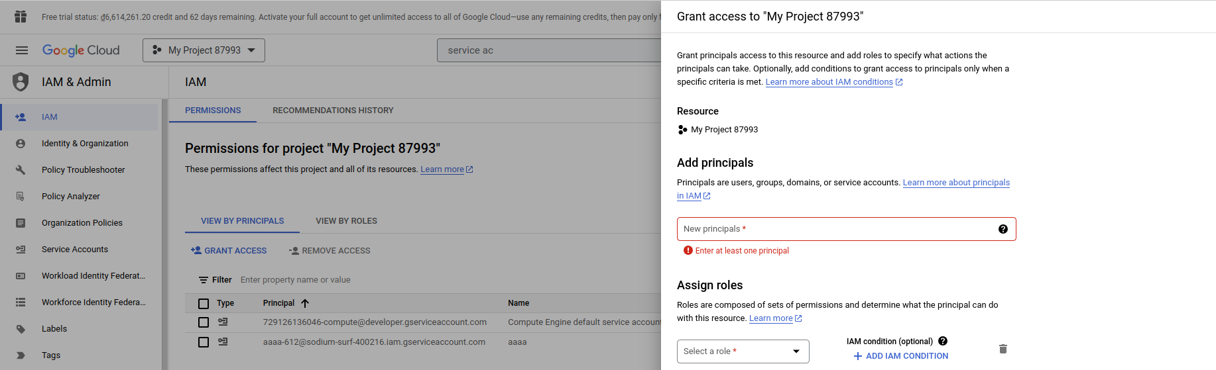Open the hamburger navigation menu
Screen dimensions: 1216x370
point(22,50)
